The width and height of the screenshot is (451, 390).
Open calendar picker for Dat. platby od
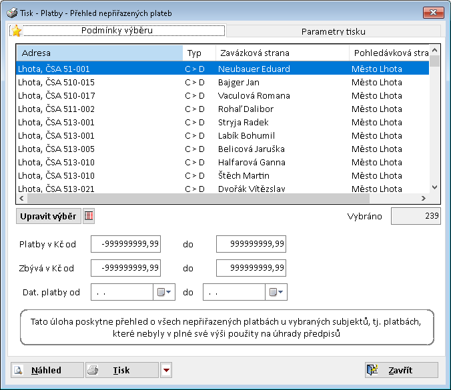pyautogui.click(x=164, y=293)
